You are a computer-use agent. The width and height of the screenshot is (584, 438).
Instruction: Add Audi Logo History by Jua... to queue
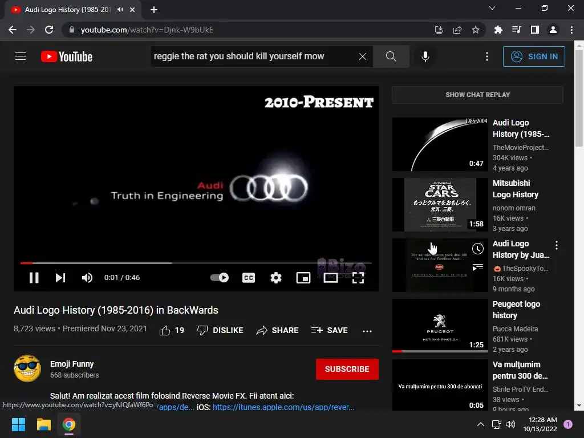point(478,267)
